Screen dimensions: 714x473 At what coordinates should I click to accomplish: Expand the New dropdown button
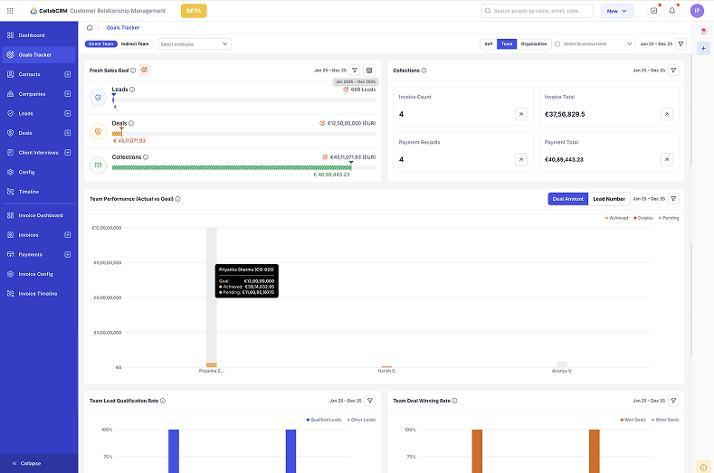(617, 11)
